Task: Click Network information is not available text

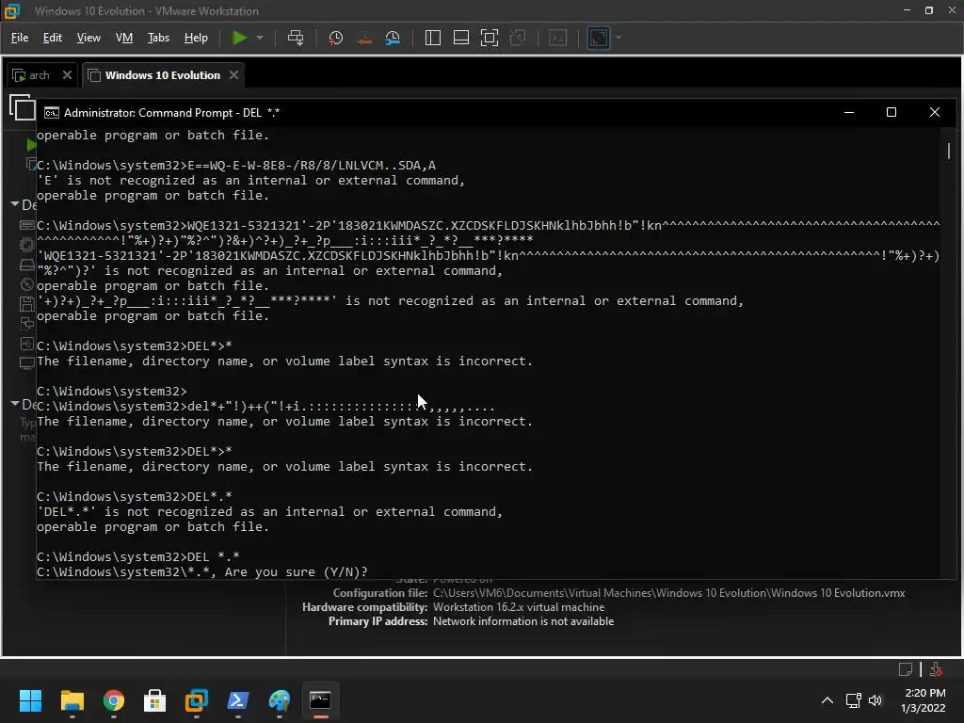Action: tap(523, 621)
